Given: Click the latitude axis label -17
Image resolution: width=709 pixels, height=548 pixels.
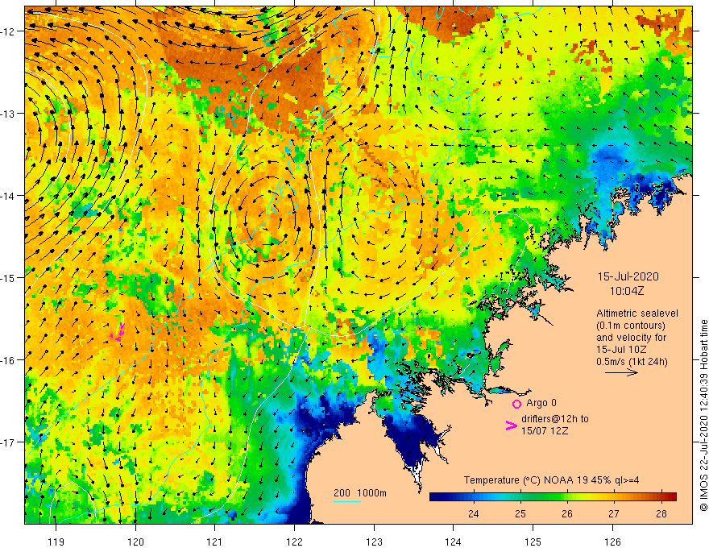Looking at the screenshot, I should tap(9, 442).
